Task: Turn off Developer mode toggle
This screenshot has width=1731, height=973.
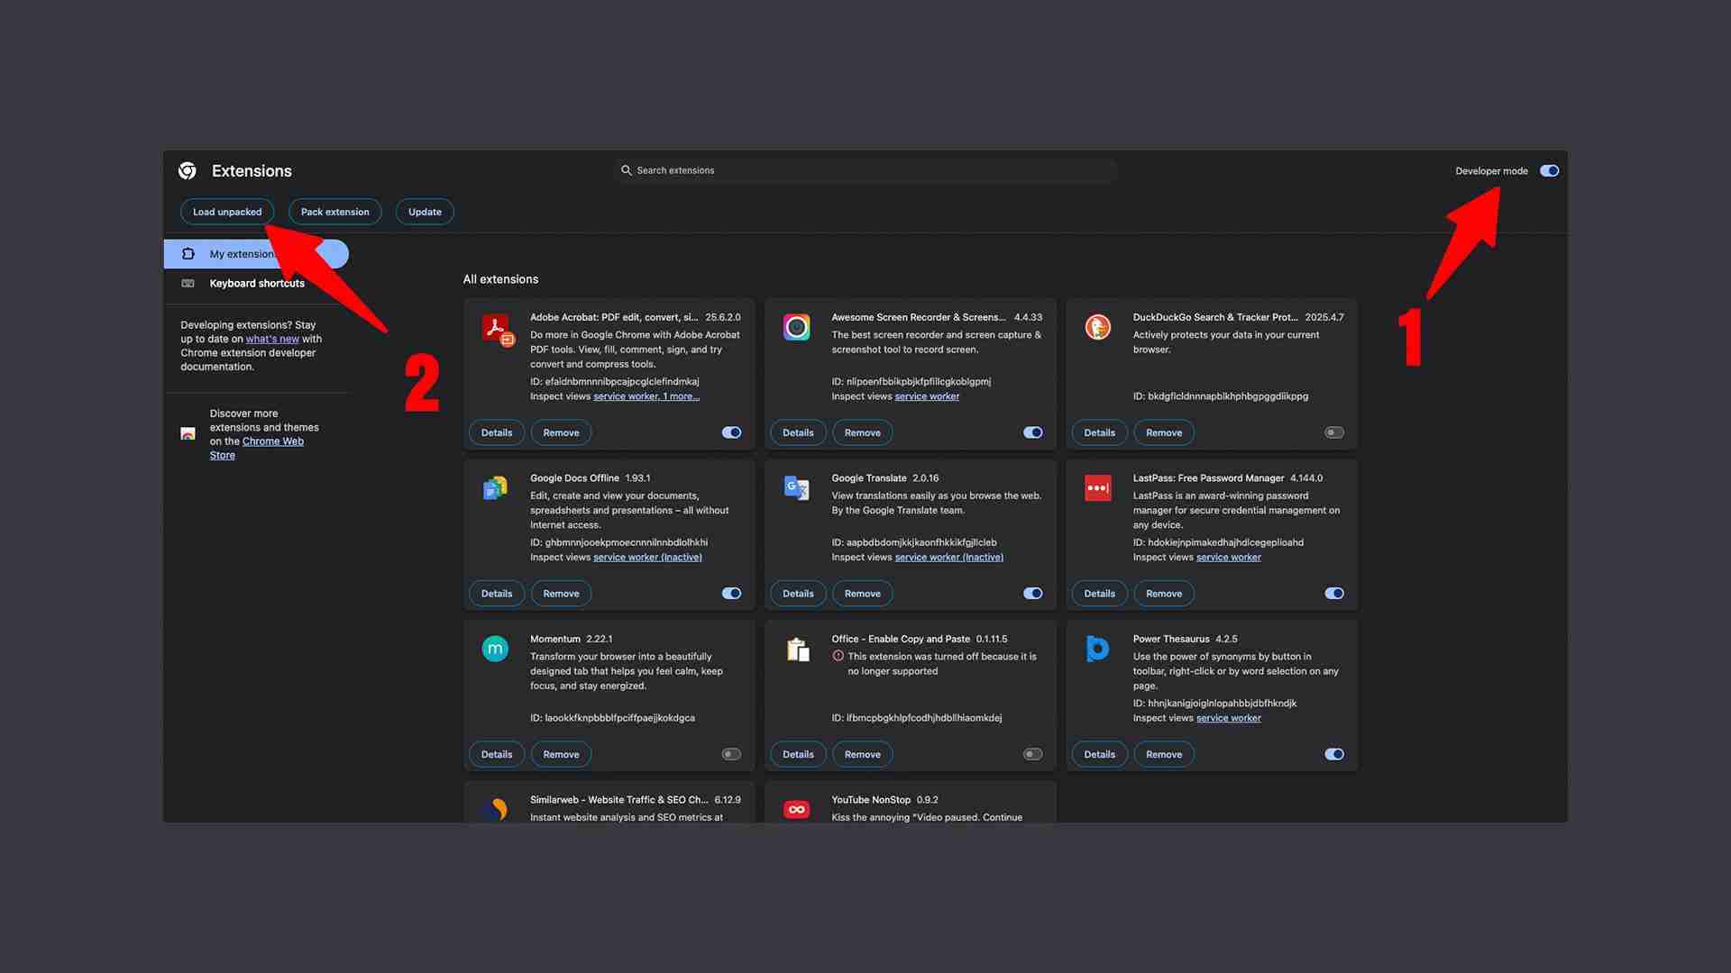Action: [x=1550, y=171]
